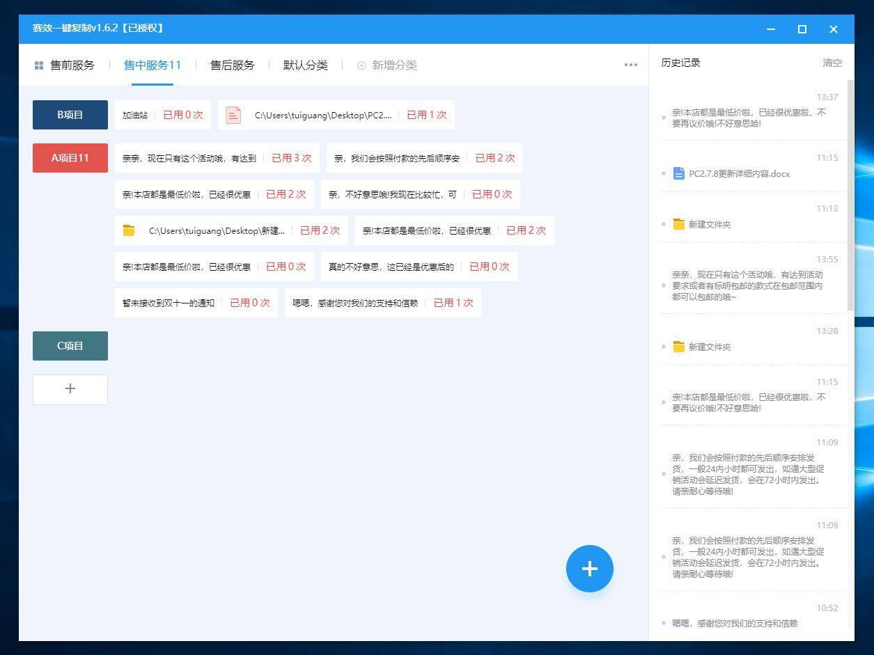This screenshot has width=874, height=655.
Task: Click snippet 真的不好意思，这已经是优惠后的
Action: click(419, 267)
